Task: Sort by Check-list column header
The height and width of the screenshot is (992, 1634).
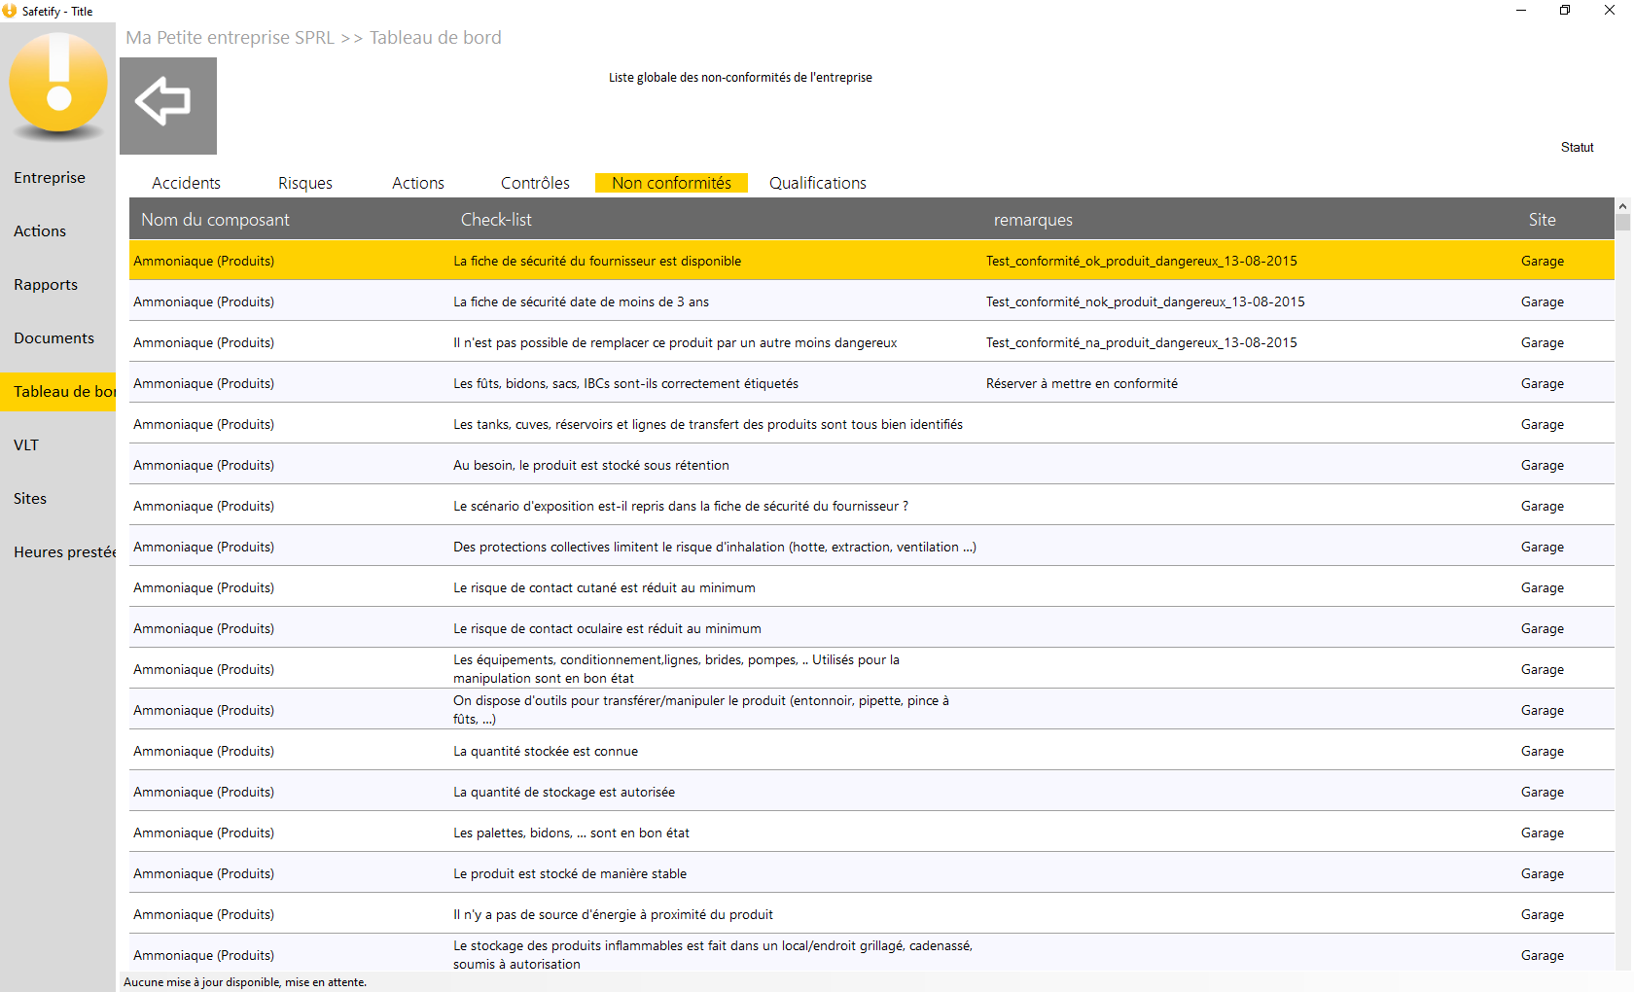Action: click(x=496, y=220)
